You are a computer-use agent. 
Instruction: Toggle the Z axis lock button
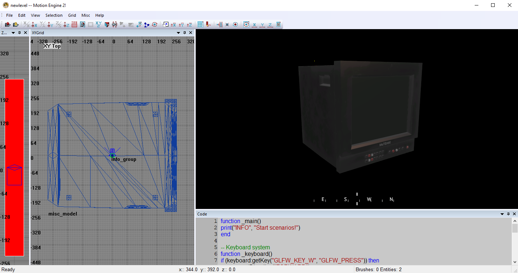(270, 24)
